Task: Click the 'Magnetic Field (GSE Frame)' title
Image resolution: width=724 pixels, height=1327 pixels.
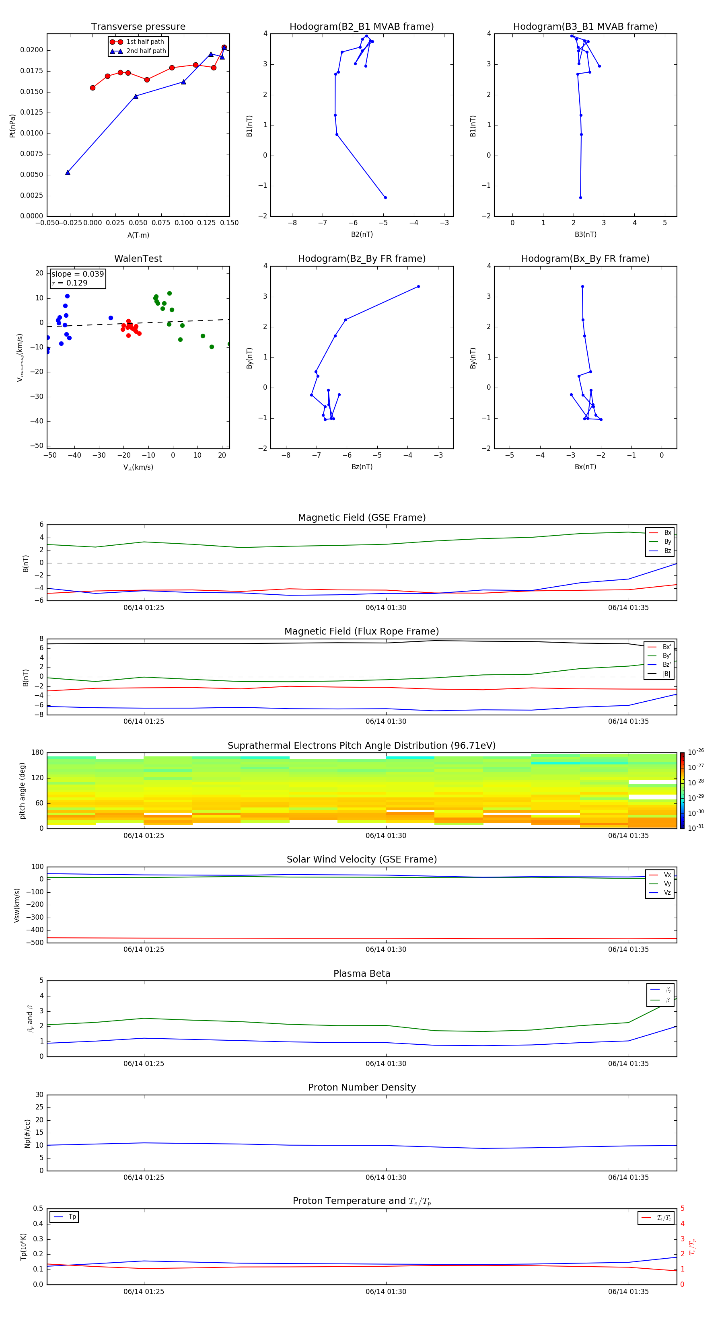Action: click(362, 518)
